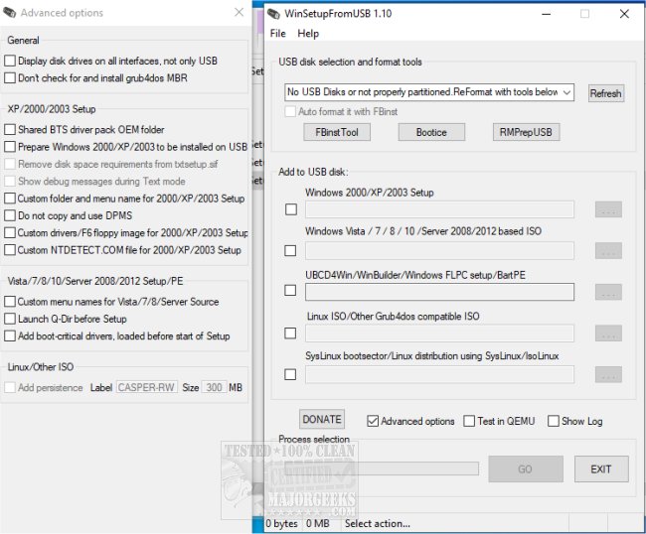This screenshot has width=646, height=534.
Task: Click the Linux ISO path field
Action: pyautogui.click(x=439, y=333)
